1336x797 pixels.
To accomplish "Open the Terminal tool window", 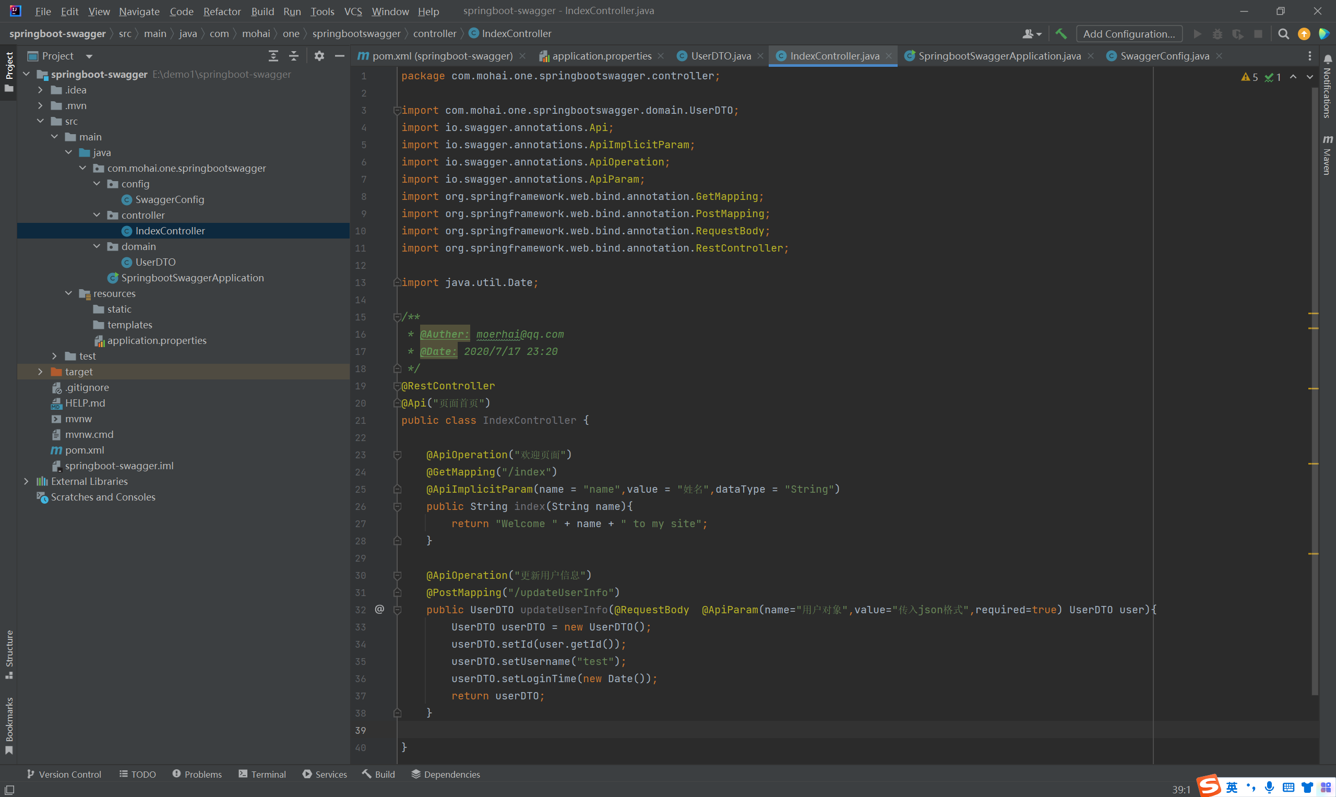I will (x=262, y=774).
